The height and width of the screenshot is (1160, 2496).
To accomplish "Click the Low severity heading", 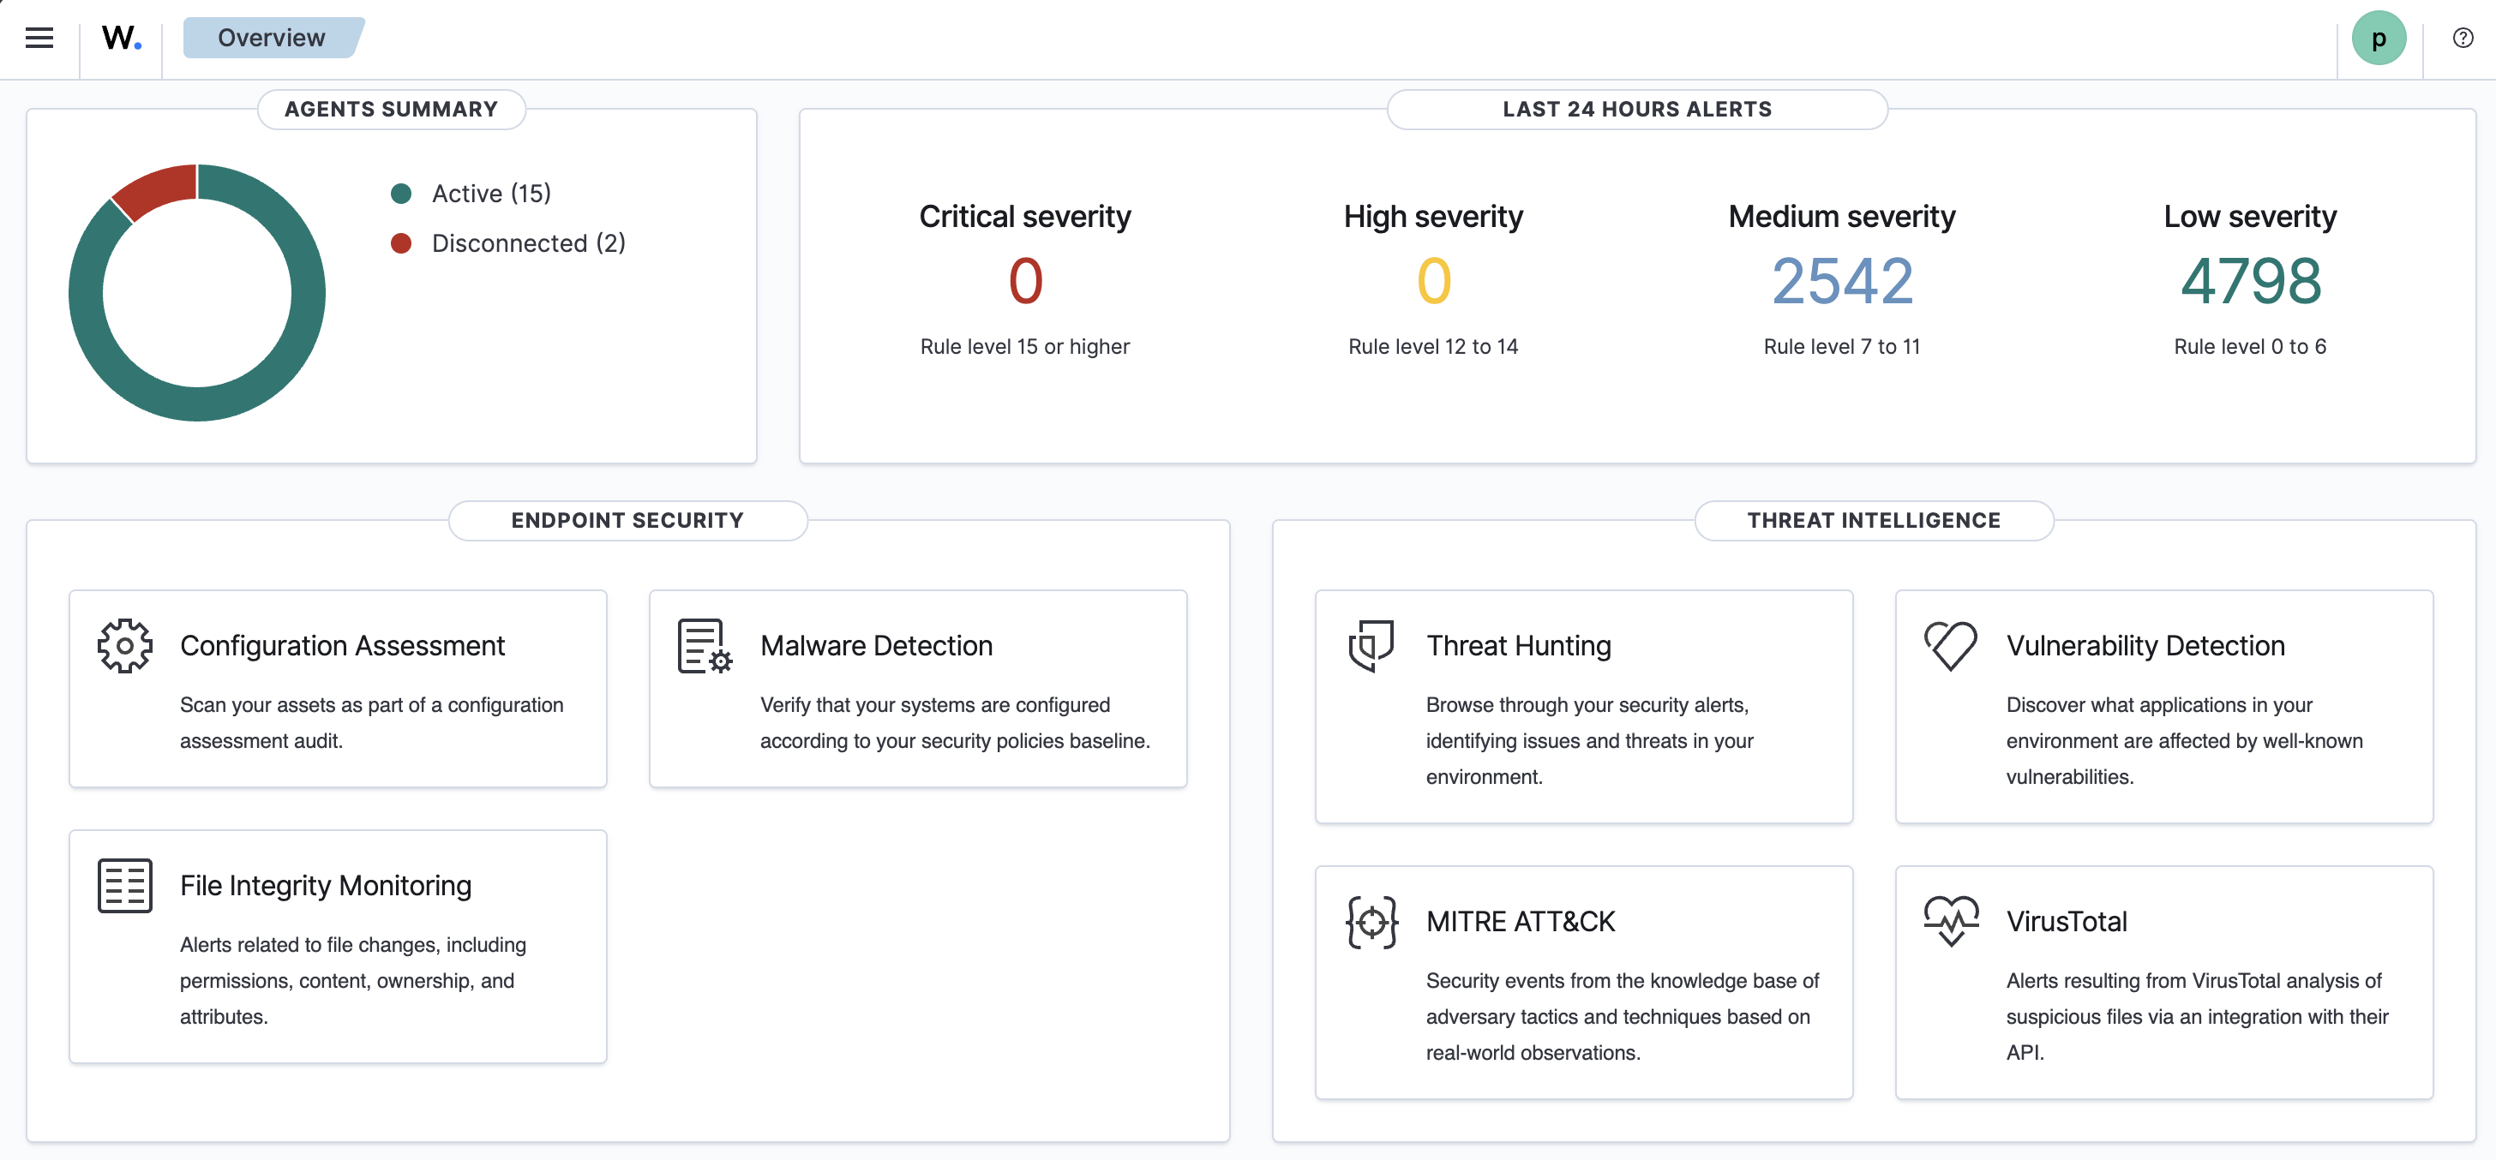I will click(2250, 217).
